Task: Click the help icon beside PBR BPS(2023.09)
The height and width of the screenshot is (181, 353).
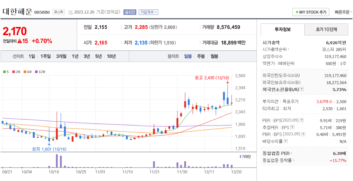Action: coord(303,134)
